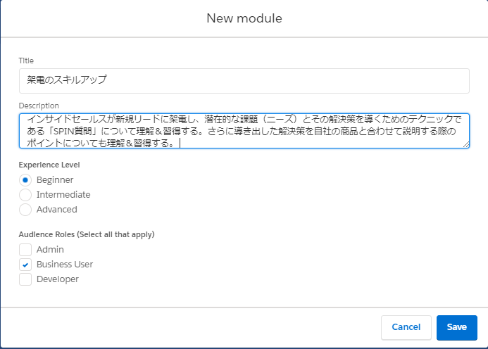Image resolution: width=488 pixels, height=349 pixels.
Task: Uncheck the Business User checkbox
Action: coord(26,265)
